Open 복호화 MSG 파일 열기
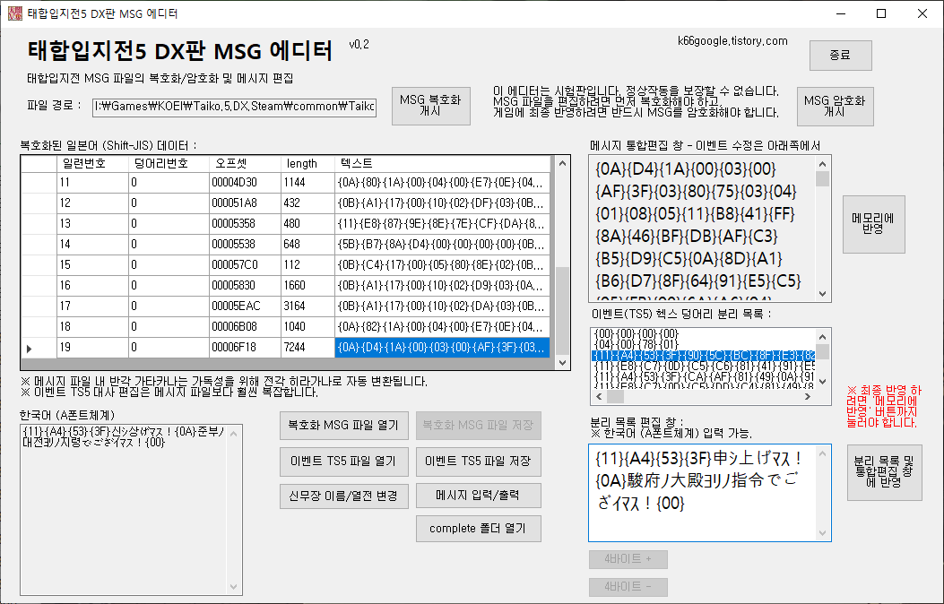The height and width of the screenshot is (604, 944). (x=343, y=426)
